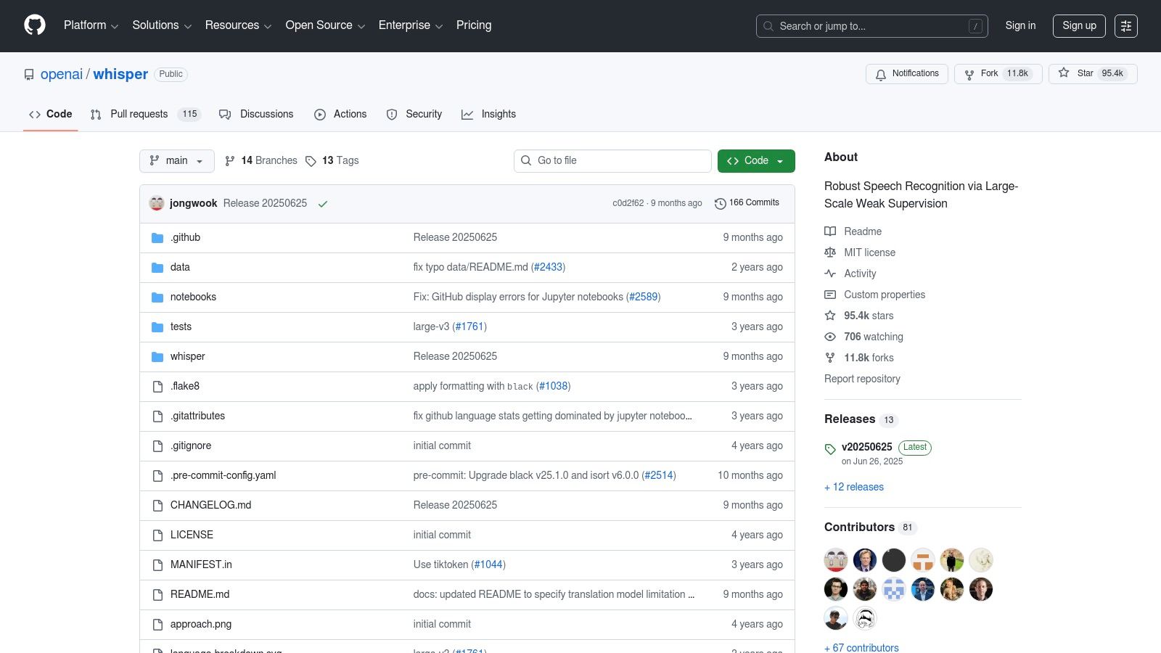Open Notifications for this repository
Viewport: 1161px width, 653px height.
point(906,74)
